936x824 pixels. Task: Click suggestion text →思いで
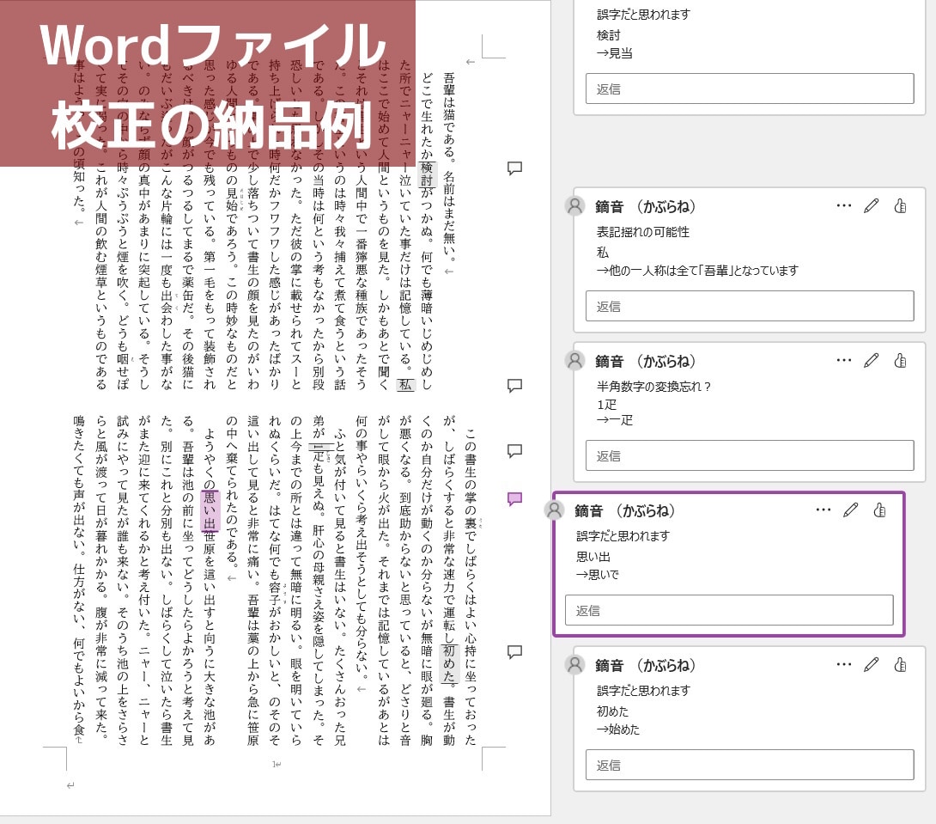pyautogui.click(x=597, y=575)
